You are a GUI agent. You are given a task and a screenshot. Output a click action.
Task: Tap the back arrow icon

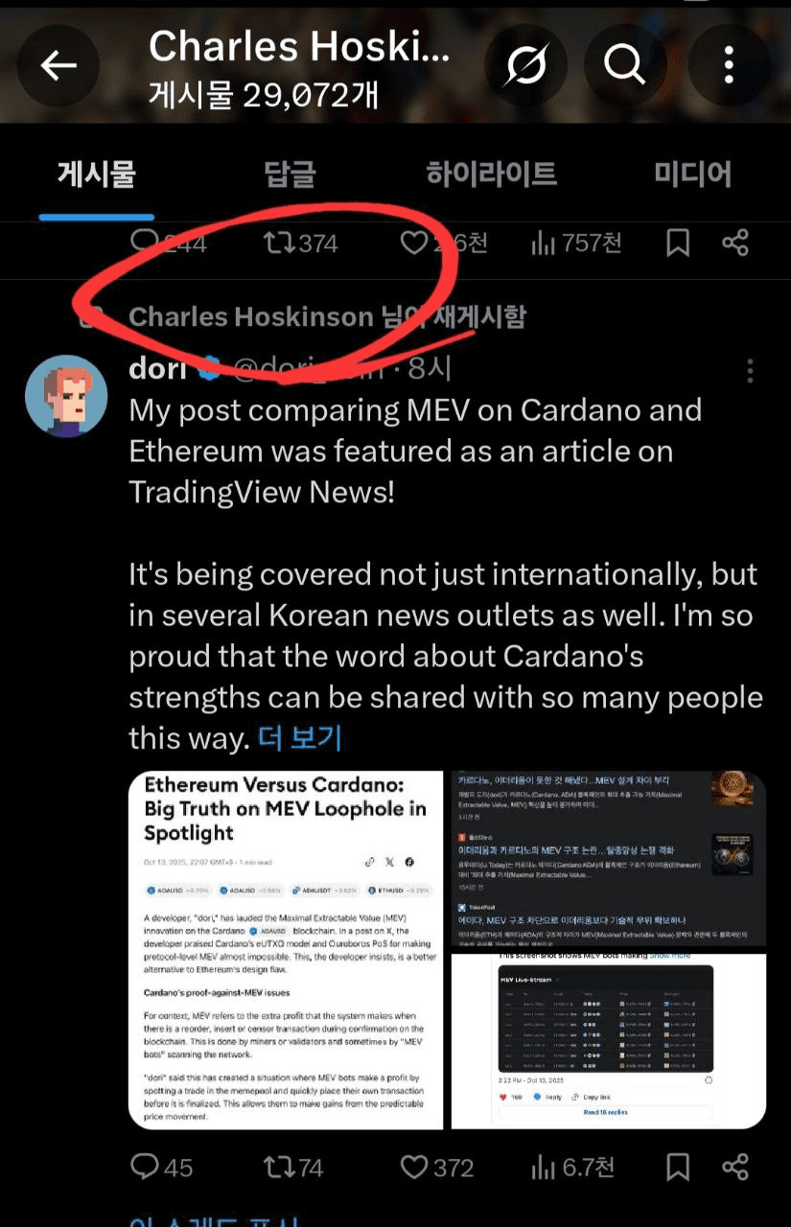pyautogui.click(x=58, y=65)
